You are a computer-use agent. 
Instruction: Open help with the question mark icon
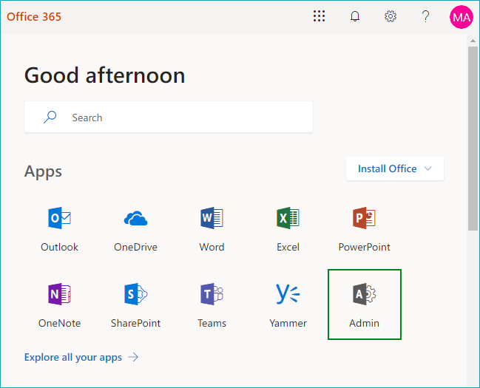pos(425,16)
